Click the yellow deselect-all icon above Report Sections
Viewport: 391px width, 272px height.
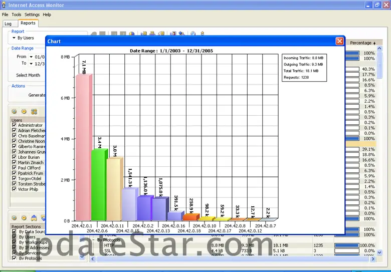24,218
